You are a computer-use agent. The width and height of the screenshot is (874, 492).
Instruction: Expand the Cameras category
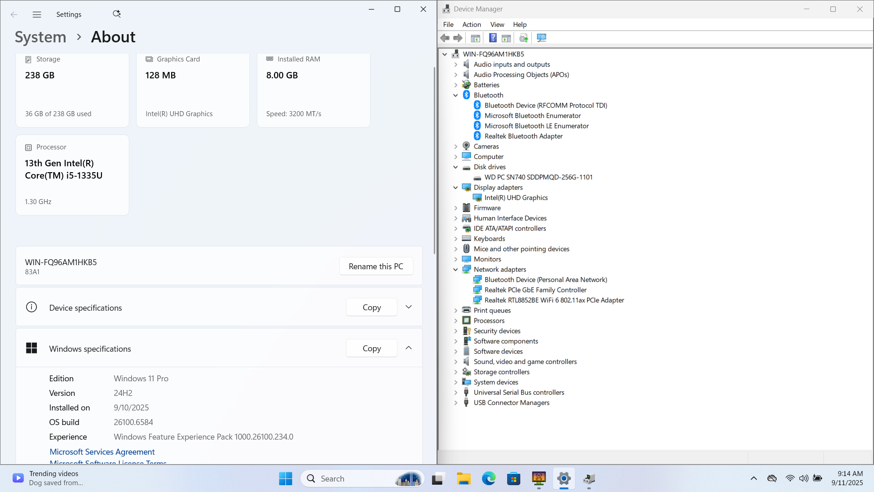(456, 147)
